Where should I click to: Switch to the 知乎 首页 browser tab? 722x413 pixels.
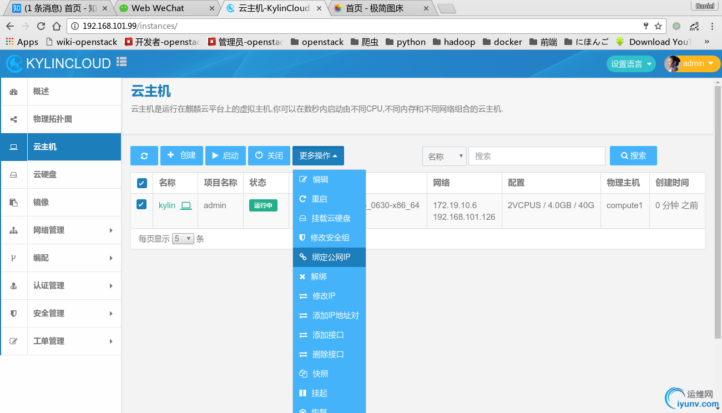[x=59, y=8]
